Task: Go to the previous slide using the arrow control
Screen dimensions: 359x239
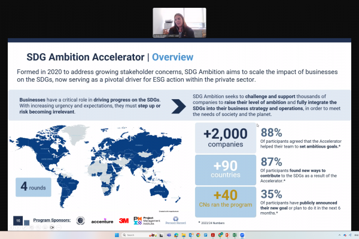Action: tap(12, 227)
